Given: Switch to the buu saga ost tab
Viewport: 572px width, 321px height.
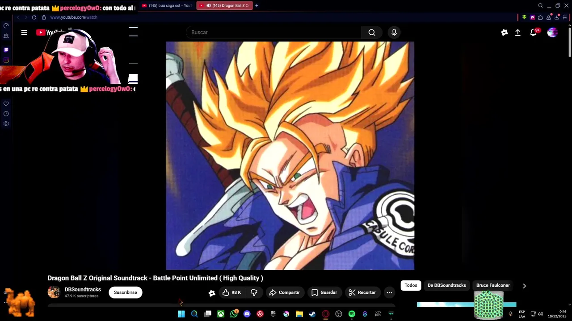Looking at the screenshot, I should (x=167, y=6).
